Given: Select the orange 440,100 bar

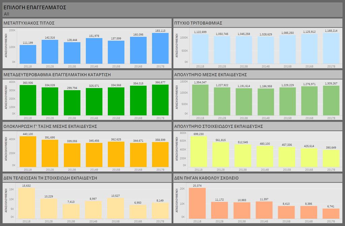Looking at the screenshot, I should click(28, 152).
